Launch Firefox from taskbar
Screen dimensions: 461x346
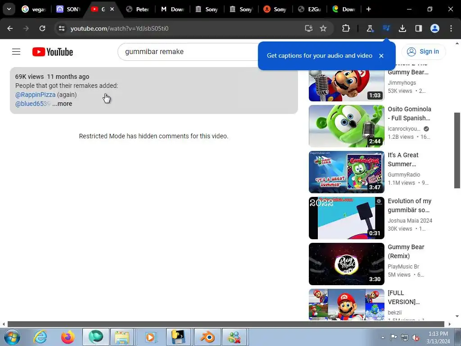click(x=68, y=337)
